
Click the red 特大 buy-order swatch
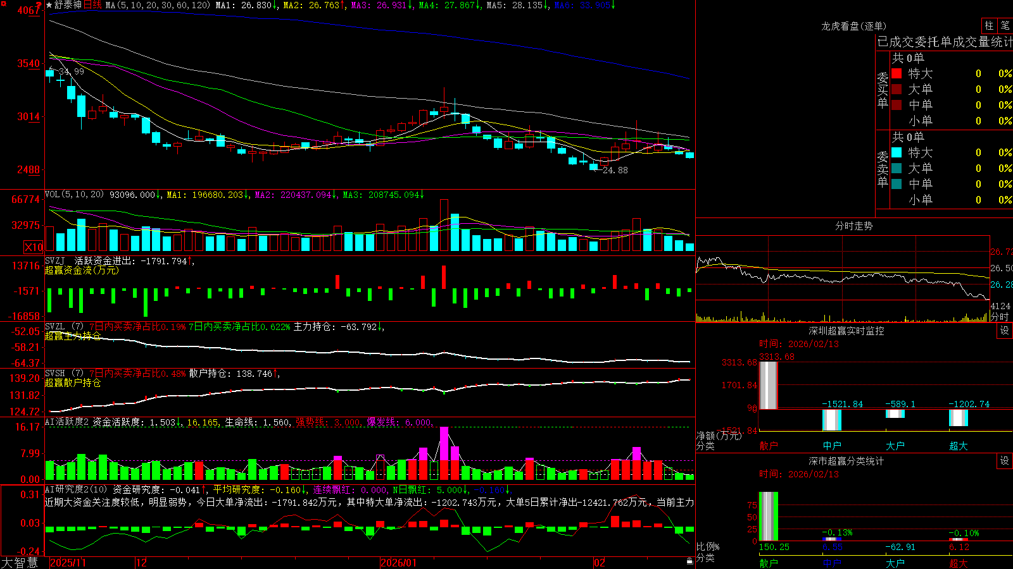click(x=897, y=73)
